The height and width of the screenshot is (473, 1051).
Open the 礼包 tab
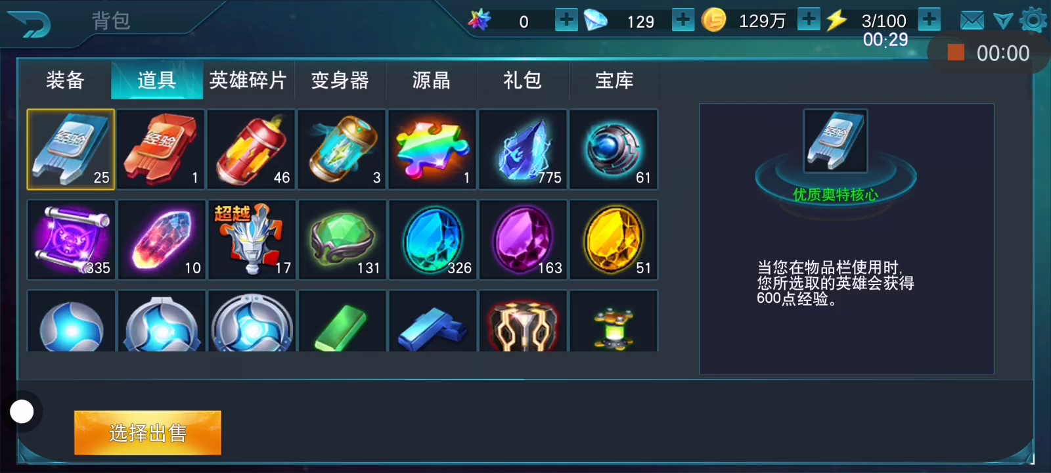(x=523, y=80)
